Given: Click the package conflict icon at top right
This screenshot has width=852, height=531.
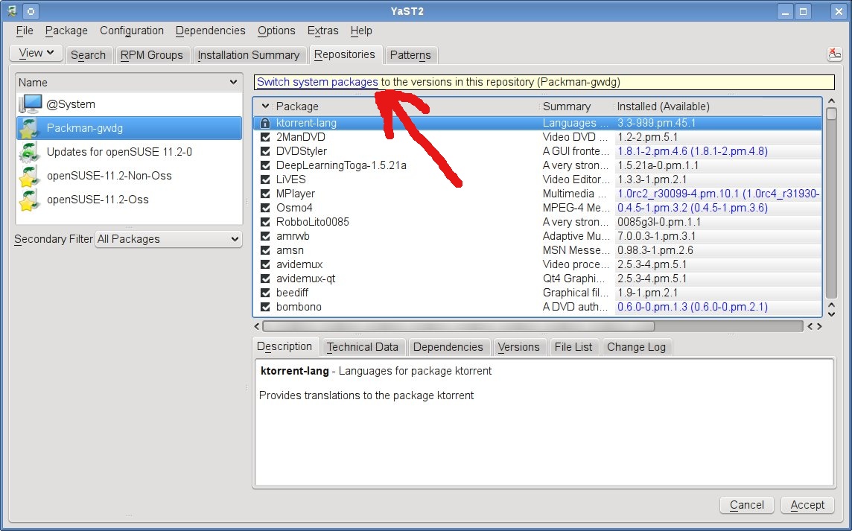Looking at the screenshot, I should (834, 54).
